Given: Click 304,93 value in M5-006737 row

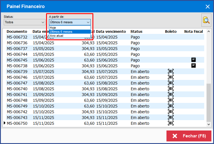Looking at the screenshot, I should [x=88, y=49].
